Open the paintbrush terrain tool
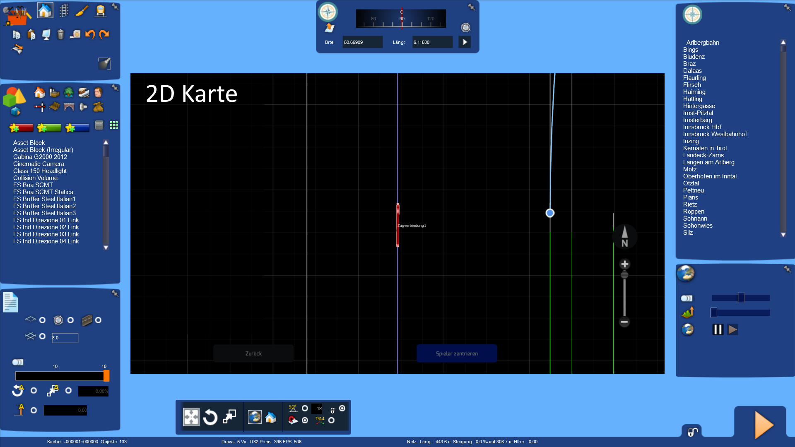Viewport: 795px width, 447px height. [82, 11]
